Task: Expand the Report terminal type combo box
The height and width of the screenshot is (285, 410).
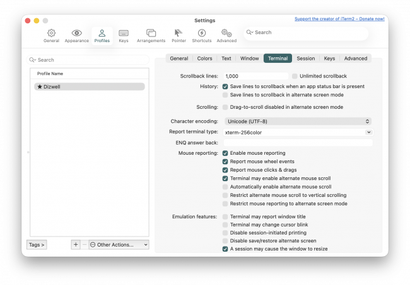Action: 368,132
